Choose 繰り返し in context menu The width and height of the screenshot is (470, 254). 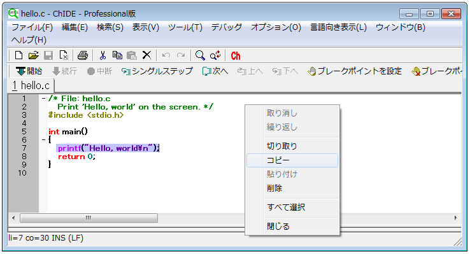tap(292, 127)
